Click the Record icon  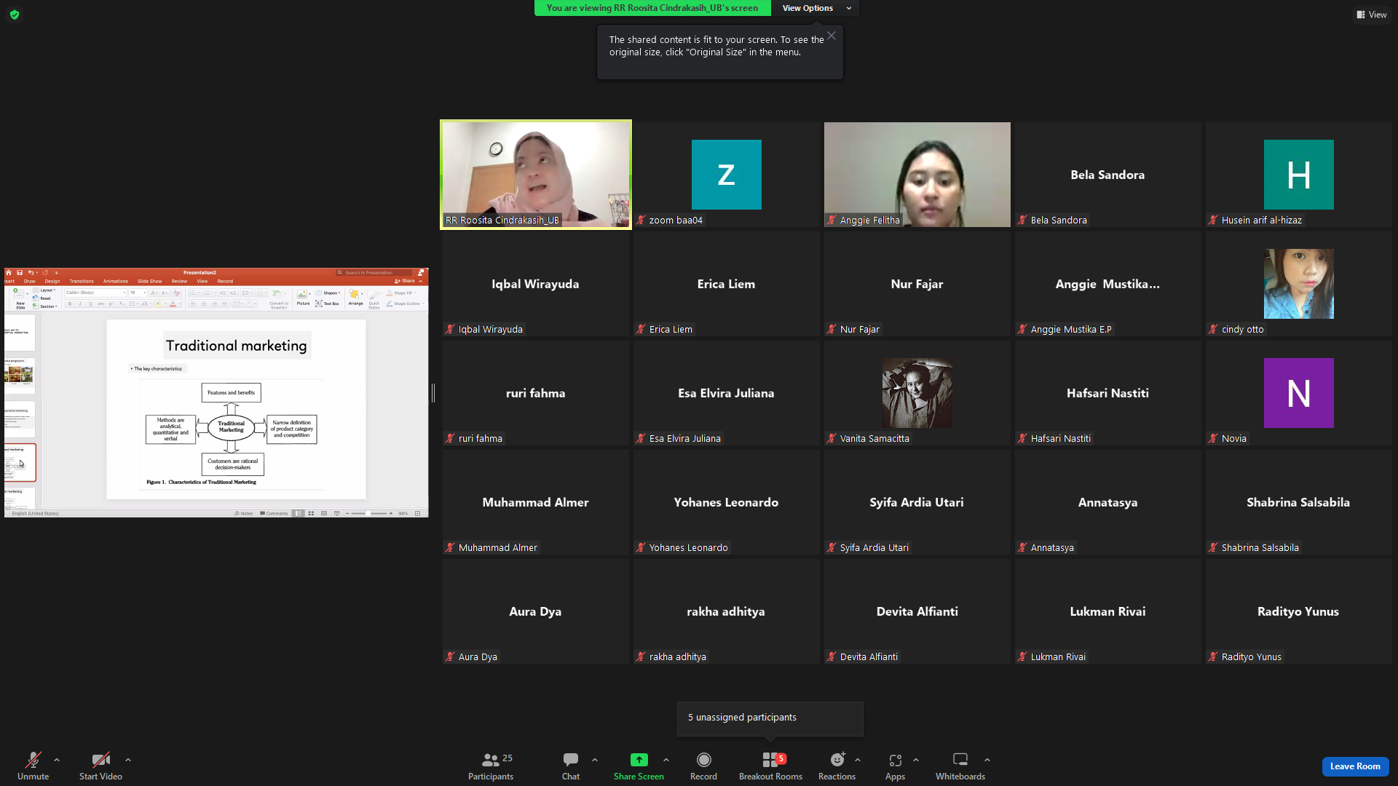pos(703,760)
